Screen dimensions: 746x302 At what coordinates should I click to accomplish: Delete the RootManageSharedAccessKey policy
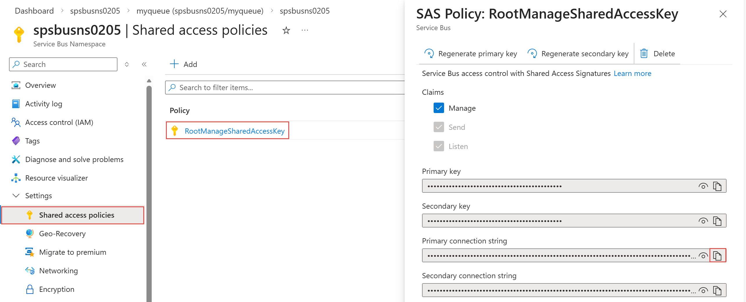click(658, 53)
